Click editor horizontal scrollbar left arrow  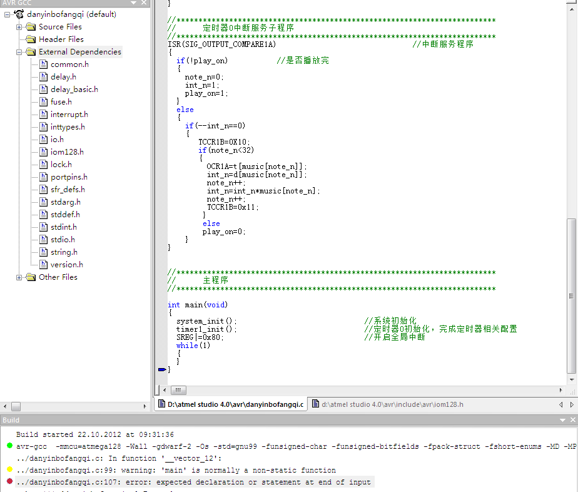pyautogui.click(x=165, y=390)
